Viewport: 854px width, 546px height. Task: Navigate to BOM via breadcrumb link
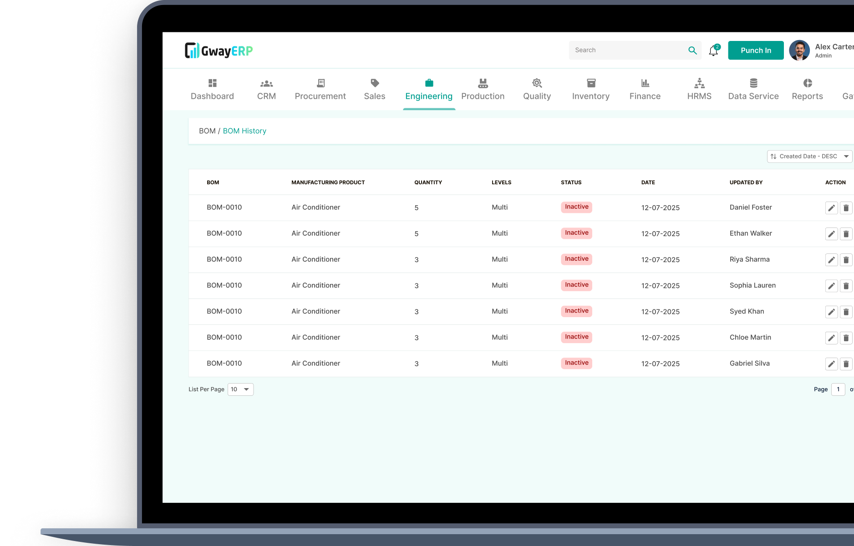coord(208,131)
